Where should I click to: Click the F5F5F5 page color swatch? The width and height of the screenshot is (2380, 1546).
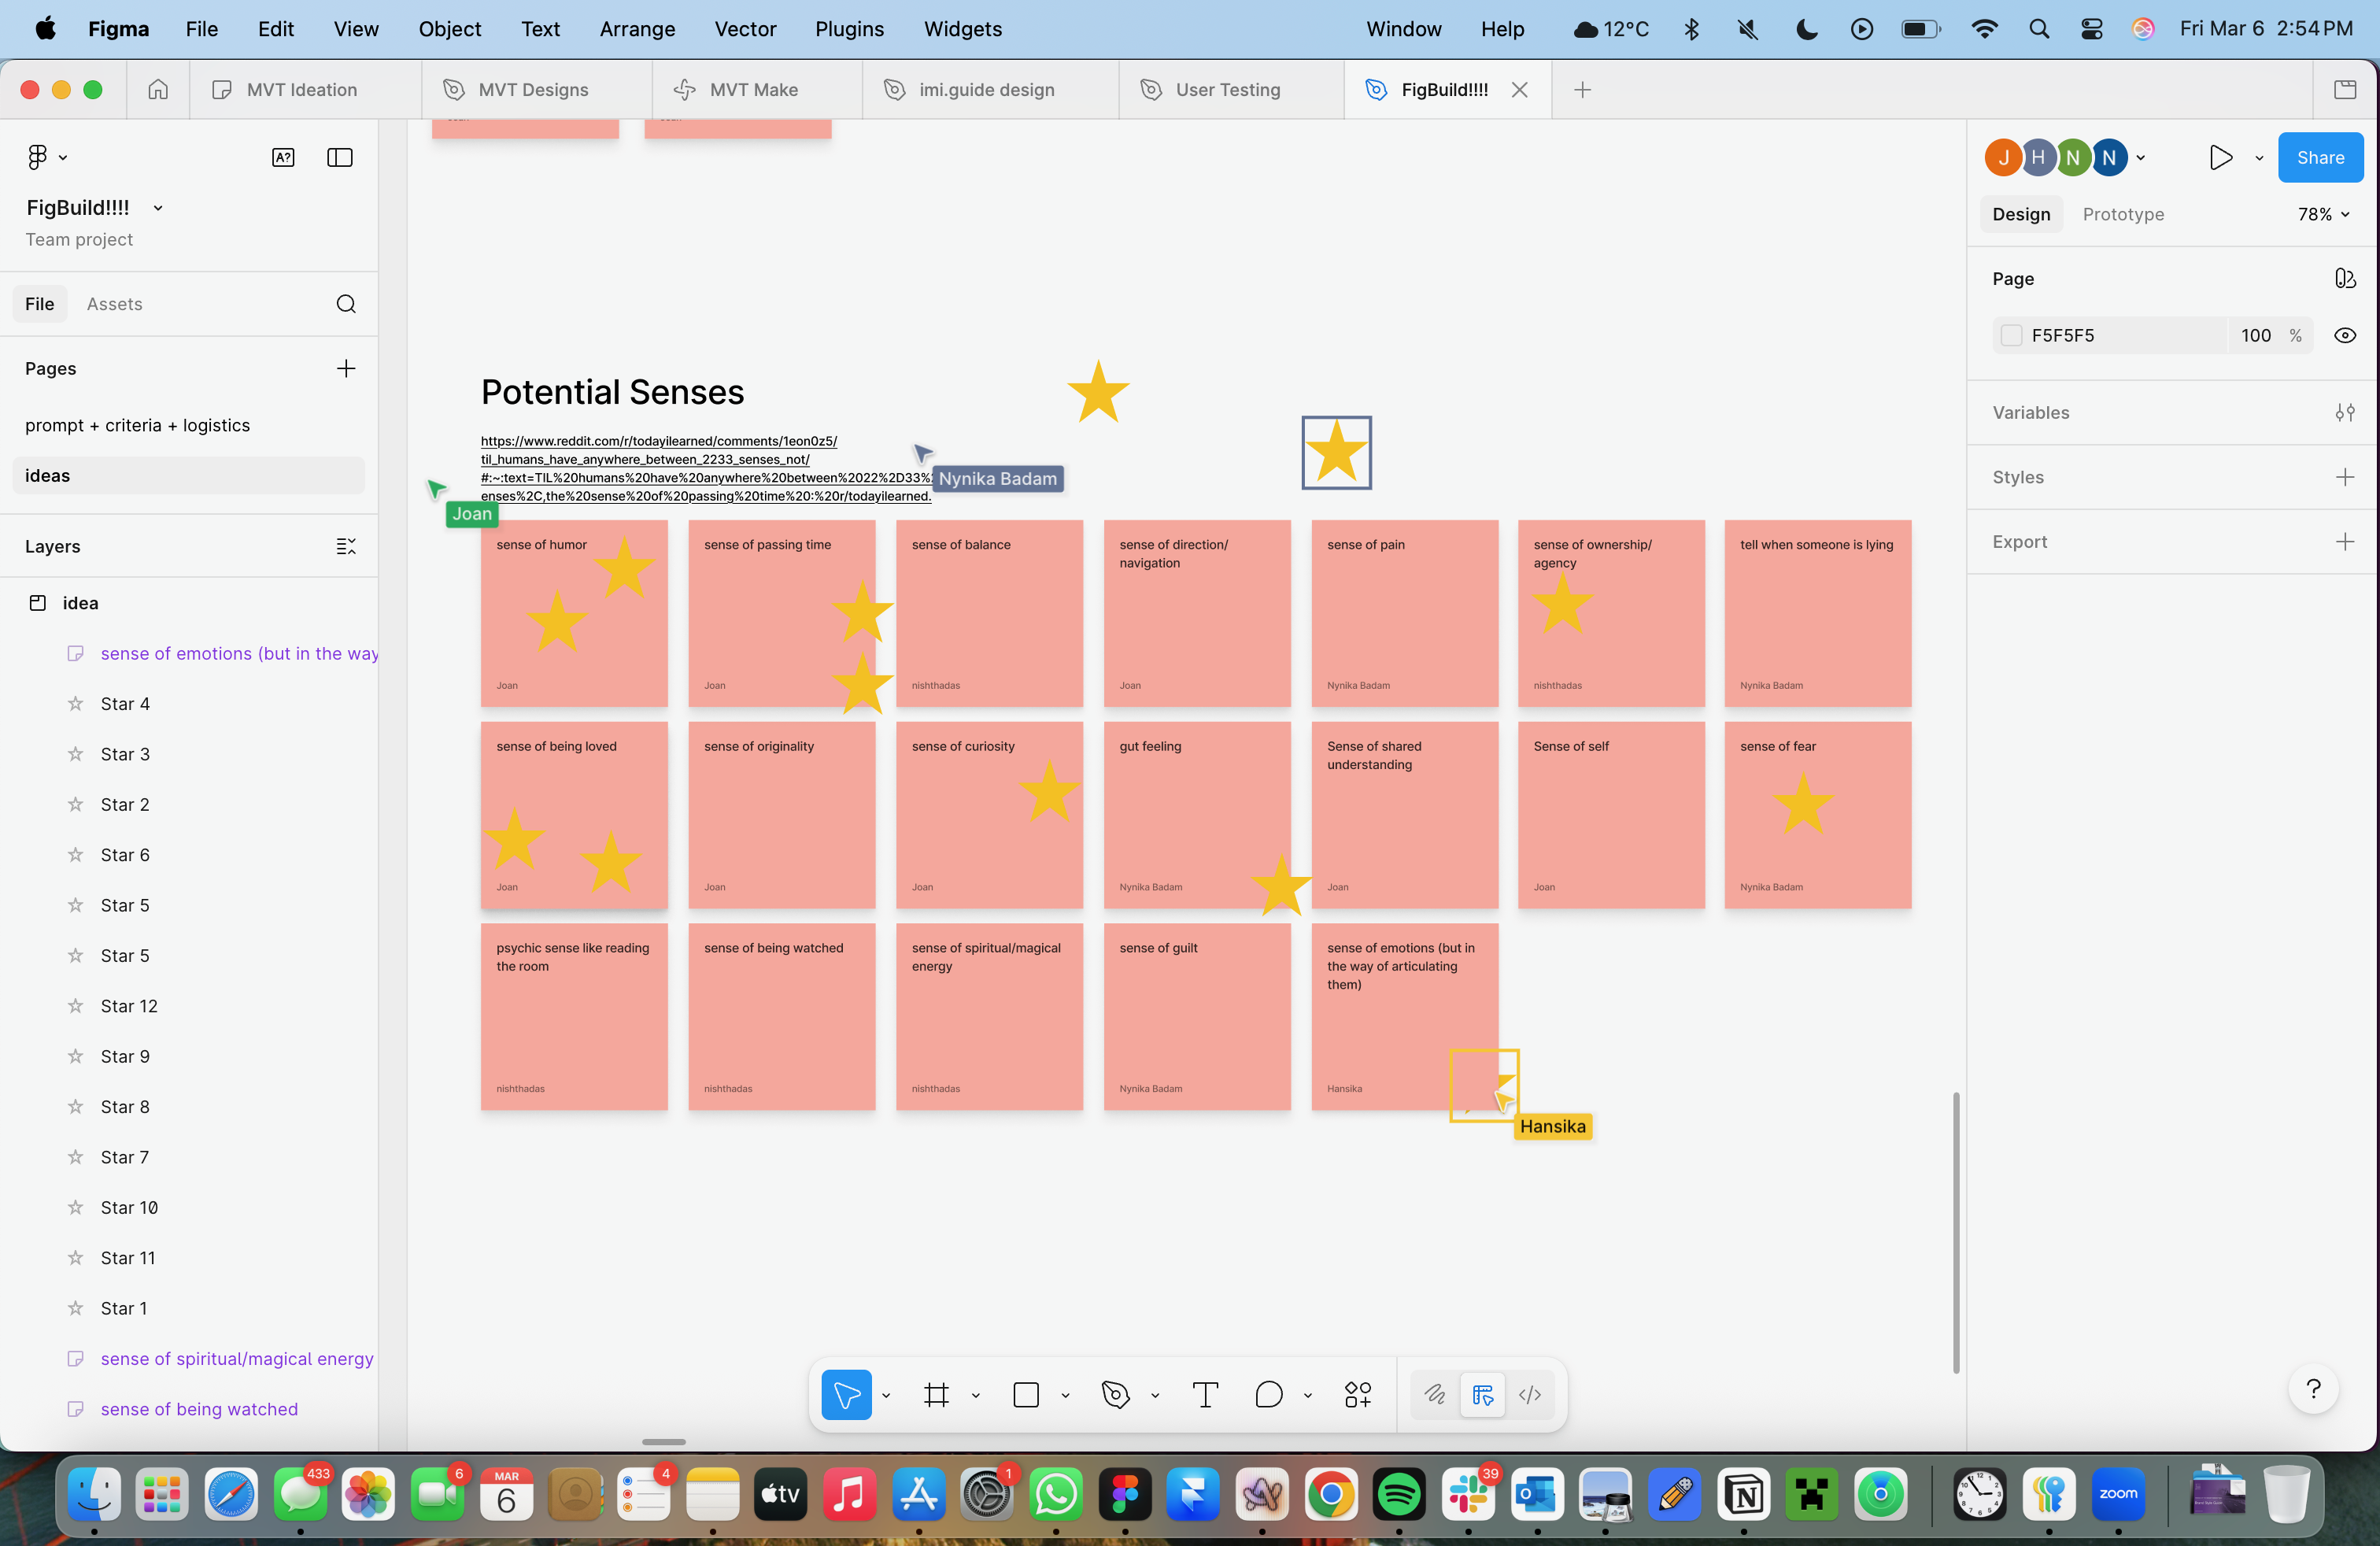tap(2010, 335)
